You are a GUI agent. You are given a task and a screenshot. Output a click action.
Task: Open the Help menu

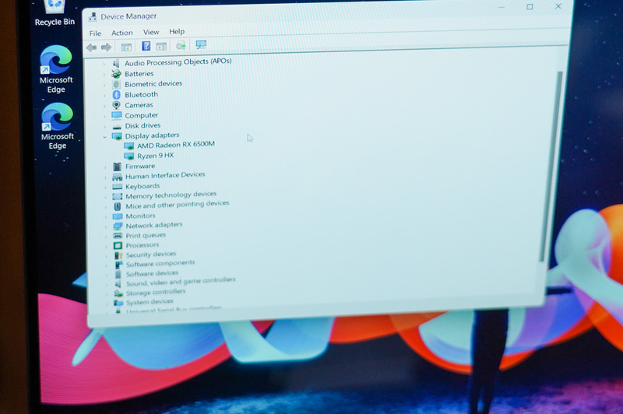(x=177, y=31)
